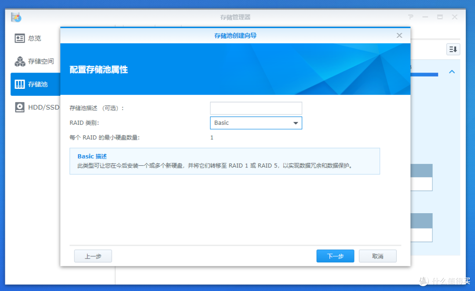Click the 存储空间 cube sidebar icon

coord(20,61)
